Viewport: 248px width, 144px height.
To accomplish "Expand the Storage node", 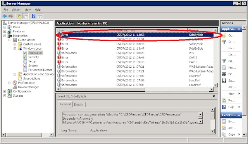I will pyautogui.click(x=5, y=95).
